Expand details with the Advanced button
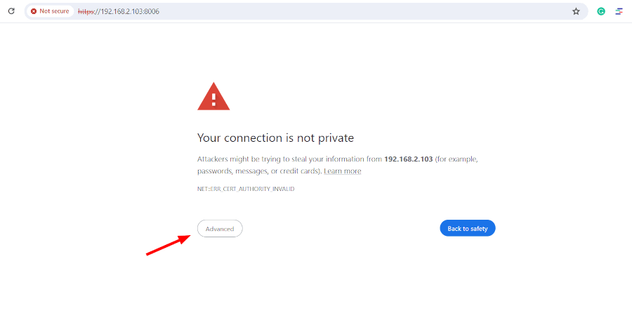 coord(220,228)
